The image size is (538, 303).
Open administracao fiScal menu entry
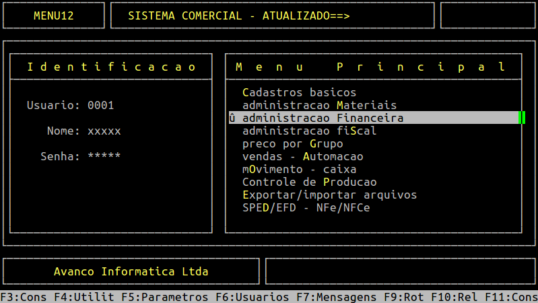pyautogui.click(x=309, y=131)
